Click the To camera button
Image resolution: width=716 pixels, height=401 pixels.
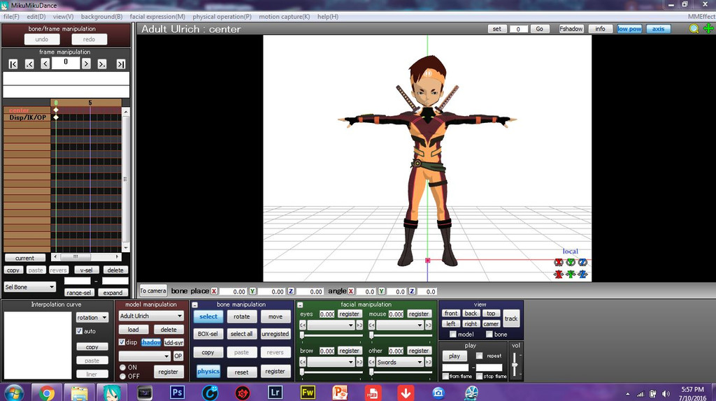click(x=153, y=291)
